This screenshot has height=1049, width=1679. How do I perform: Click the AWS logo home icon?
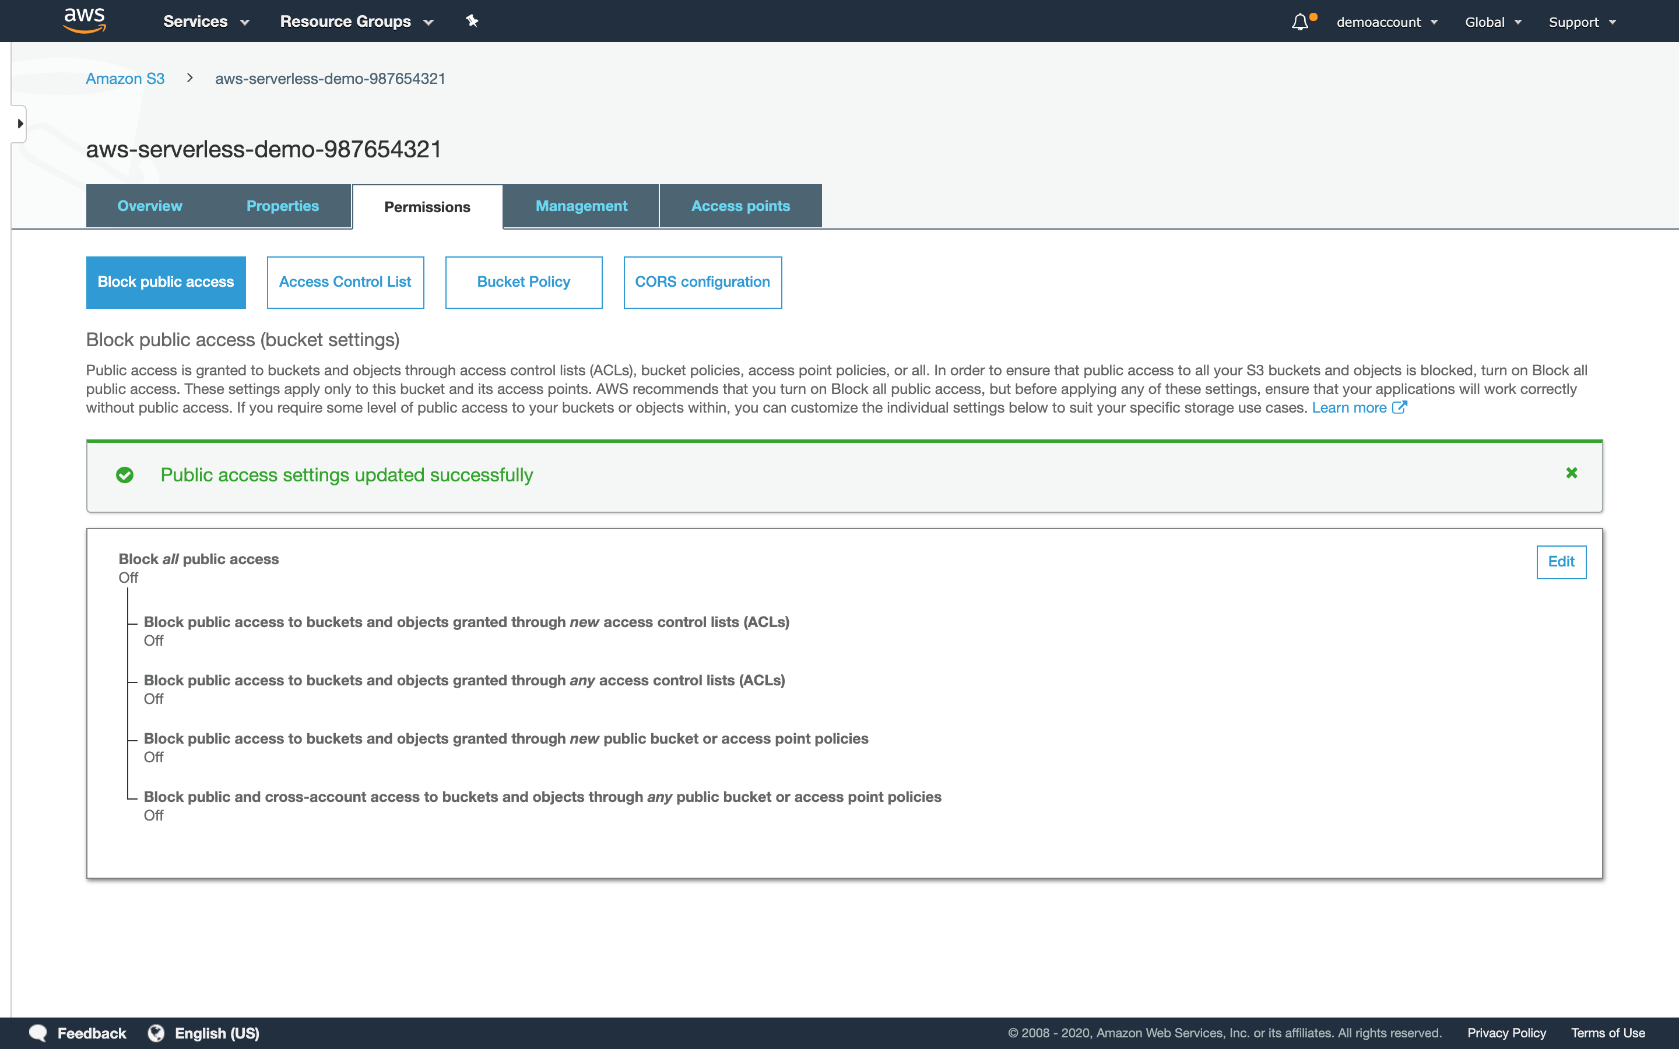(x=85, y=21)
